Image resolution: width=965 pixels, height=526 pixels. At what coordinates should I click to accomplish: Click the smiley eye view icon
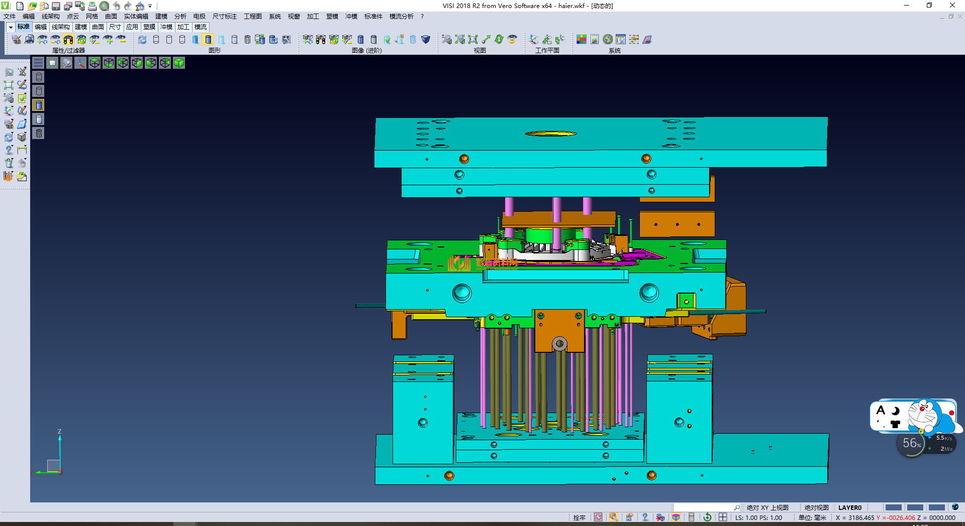tap(512, 40)
